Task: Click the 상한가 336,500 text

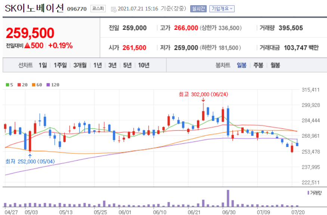Action: pos(220,28)
